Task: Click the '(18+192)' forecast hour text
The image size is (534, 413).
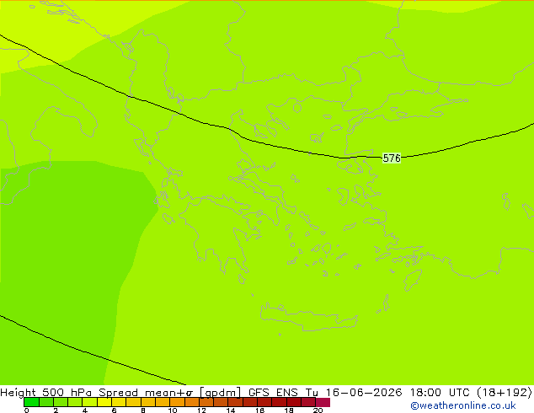Action: coord(505,392)
